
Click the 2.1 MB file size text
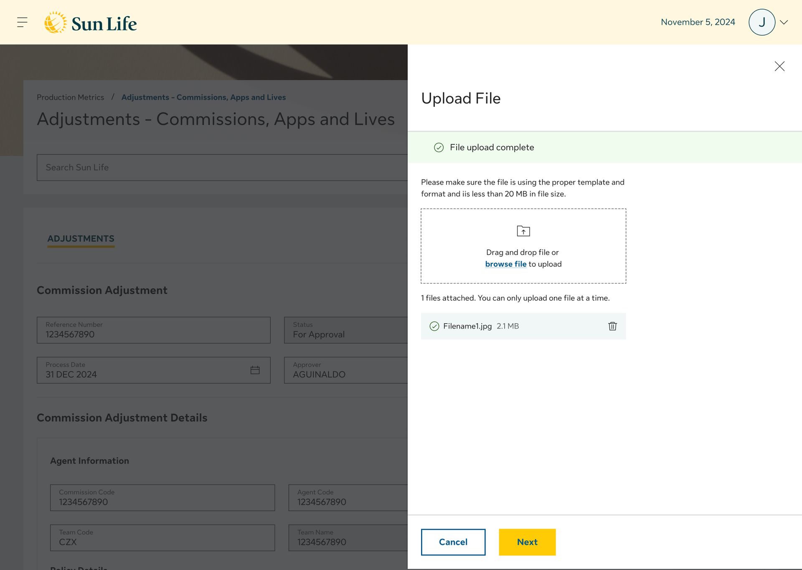tap(508, 326)
